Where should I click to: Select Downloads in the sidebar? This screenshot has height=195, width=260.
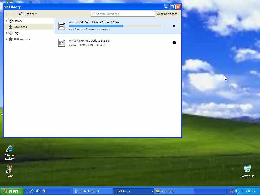pos(20,27)
